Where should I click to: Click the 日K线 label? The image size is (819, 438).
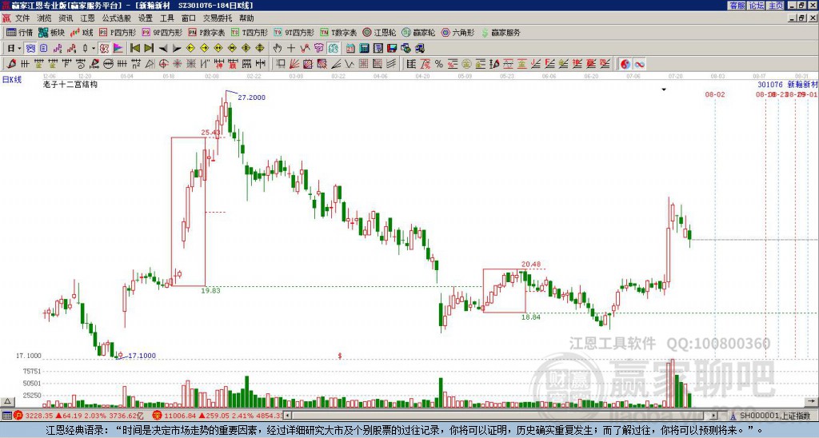pos(12,79)
